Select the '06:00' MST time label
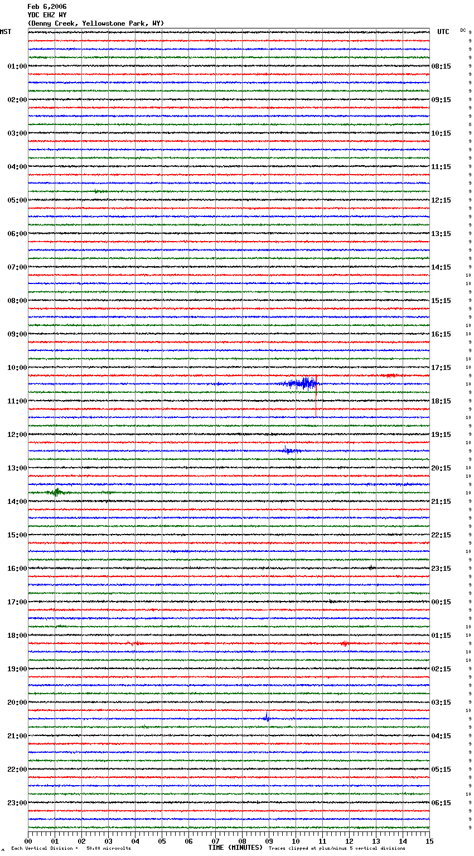This screenshot has height=856, width=474. coord(17,234)
